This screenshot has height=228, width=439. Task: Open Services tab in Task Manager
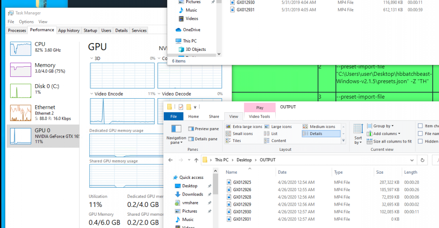[x=139, y=31]
